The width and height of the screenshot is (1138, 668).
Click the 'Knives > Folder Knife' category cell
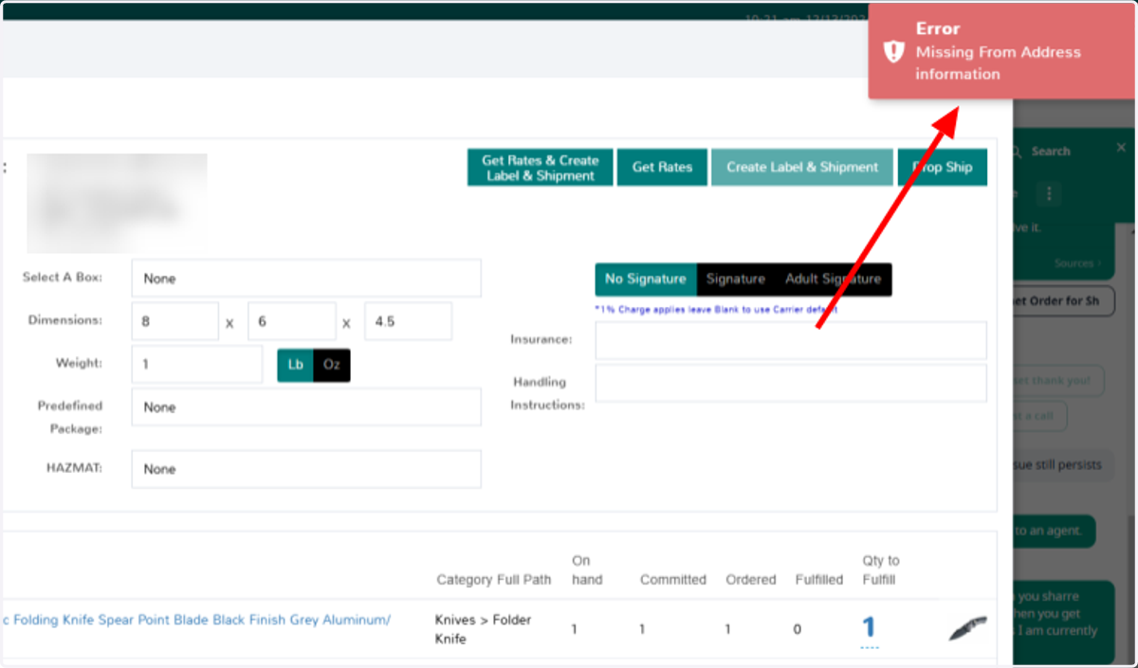[483, 629]
